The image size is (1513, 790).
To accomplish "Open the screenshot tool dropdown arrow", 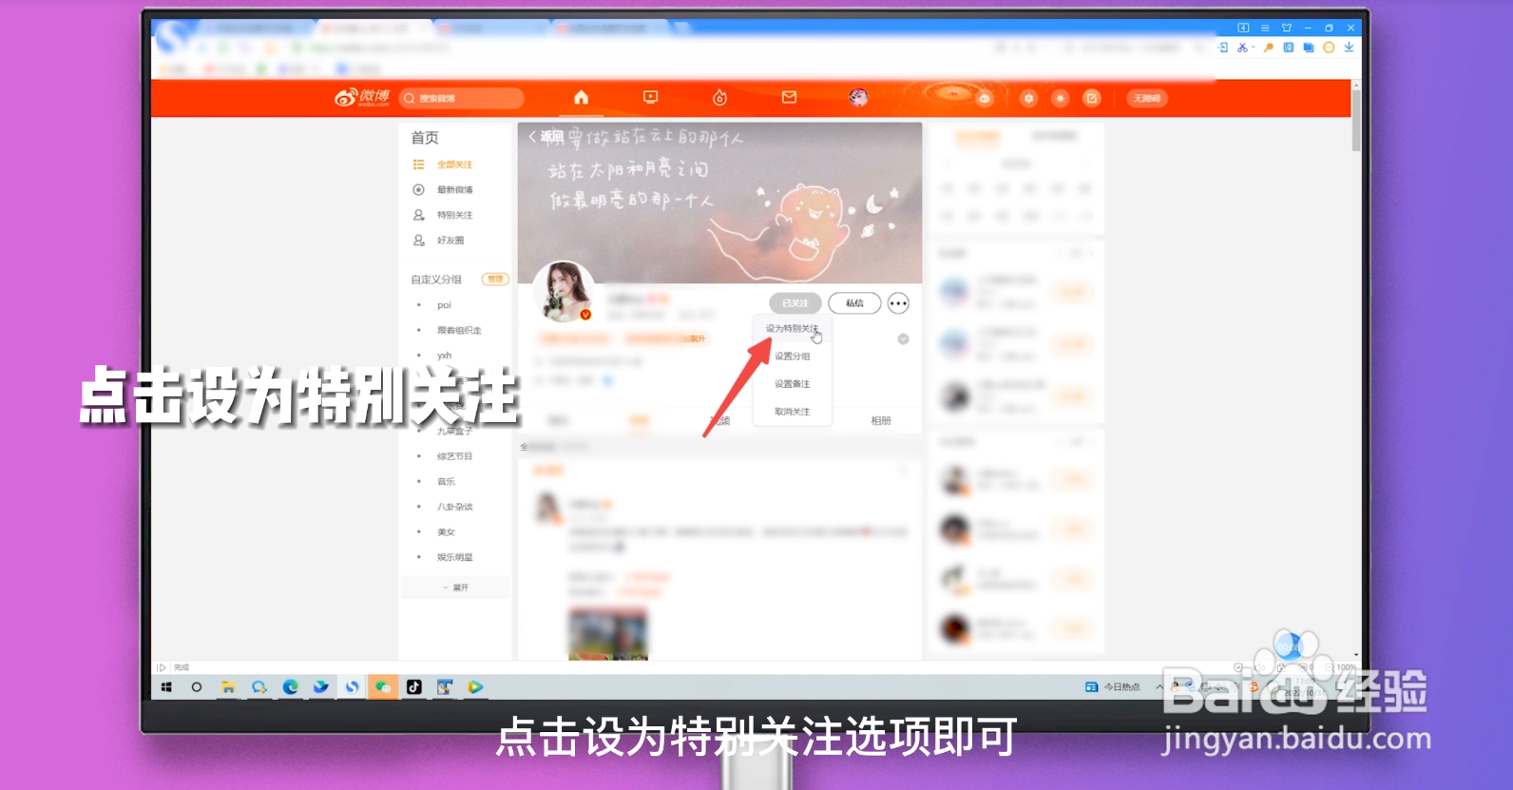I will (1254, 48).
